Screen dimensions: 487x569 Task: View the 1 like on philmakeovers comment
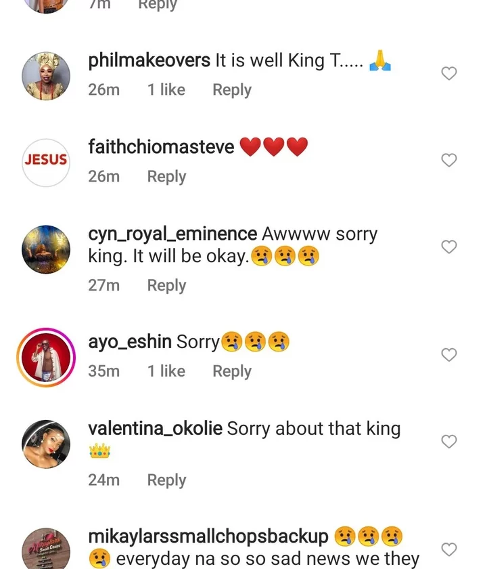point(166,90)
